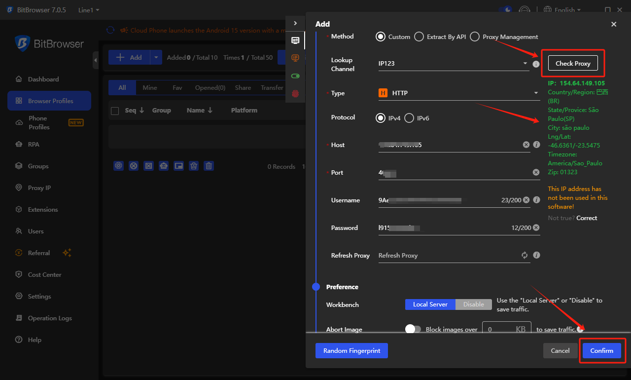Image resolution: width=631 pixels, height=380 pixels.
Task: Choose IPv6 protocol option
Action: [409, 118]
